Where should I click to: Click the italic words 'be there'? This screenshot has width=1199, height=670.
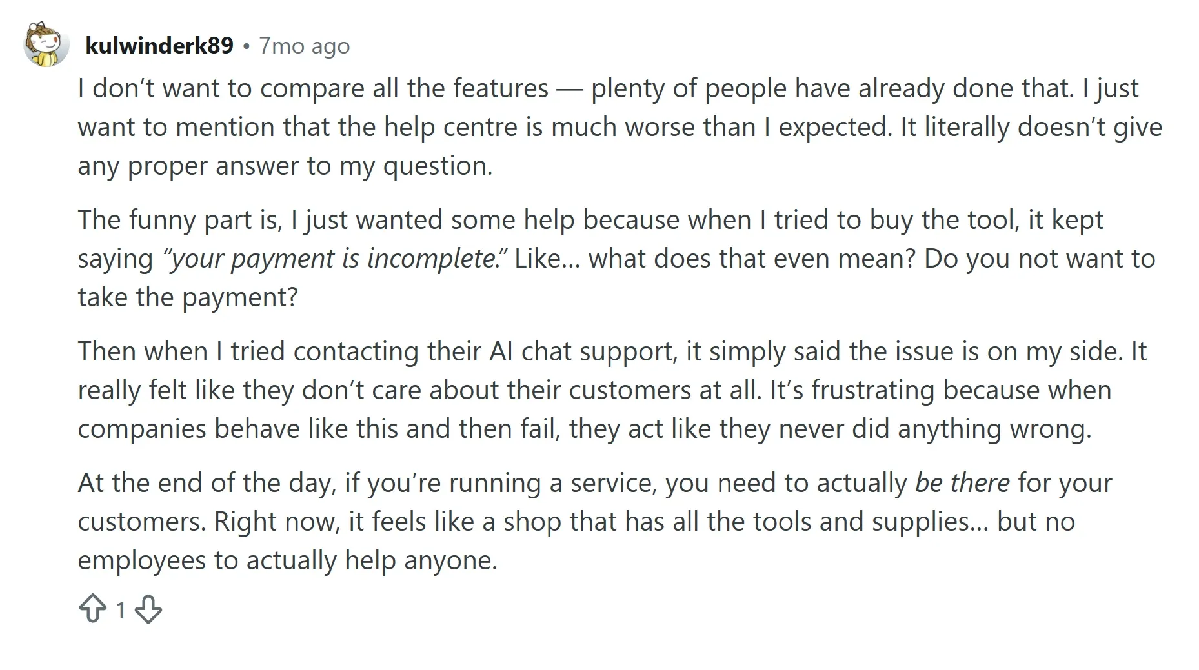point(962,483)
